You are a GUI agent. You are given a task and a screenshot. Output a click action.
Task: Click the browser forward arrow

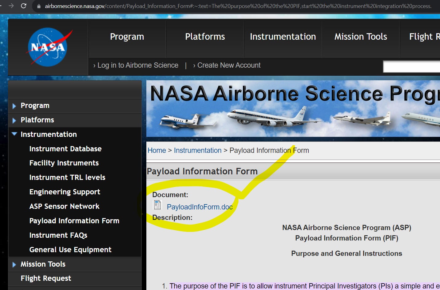[x=11, y=6]
